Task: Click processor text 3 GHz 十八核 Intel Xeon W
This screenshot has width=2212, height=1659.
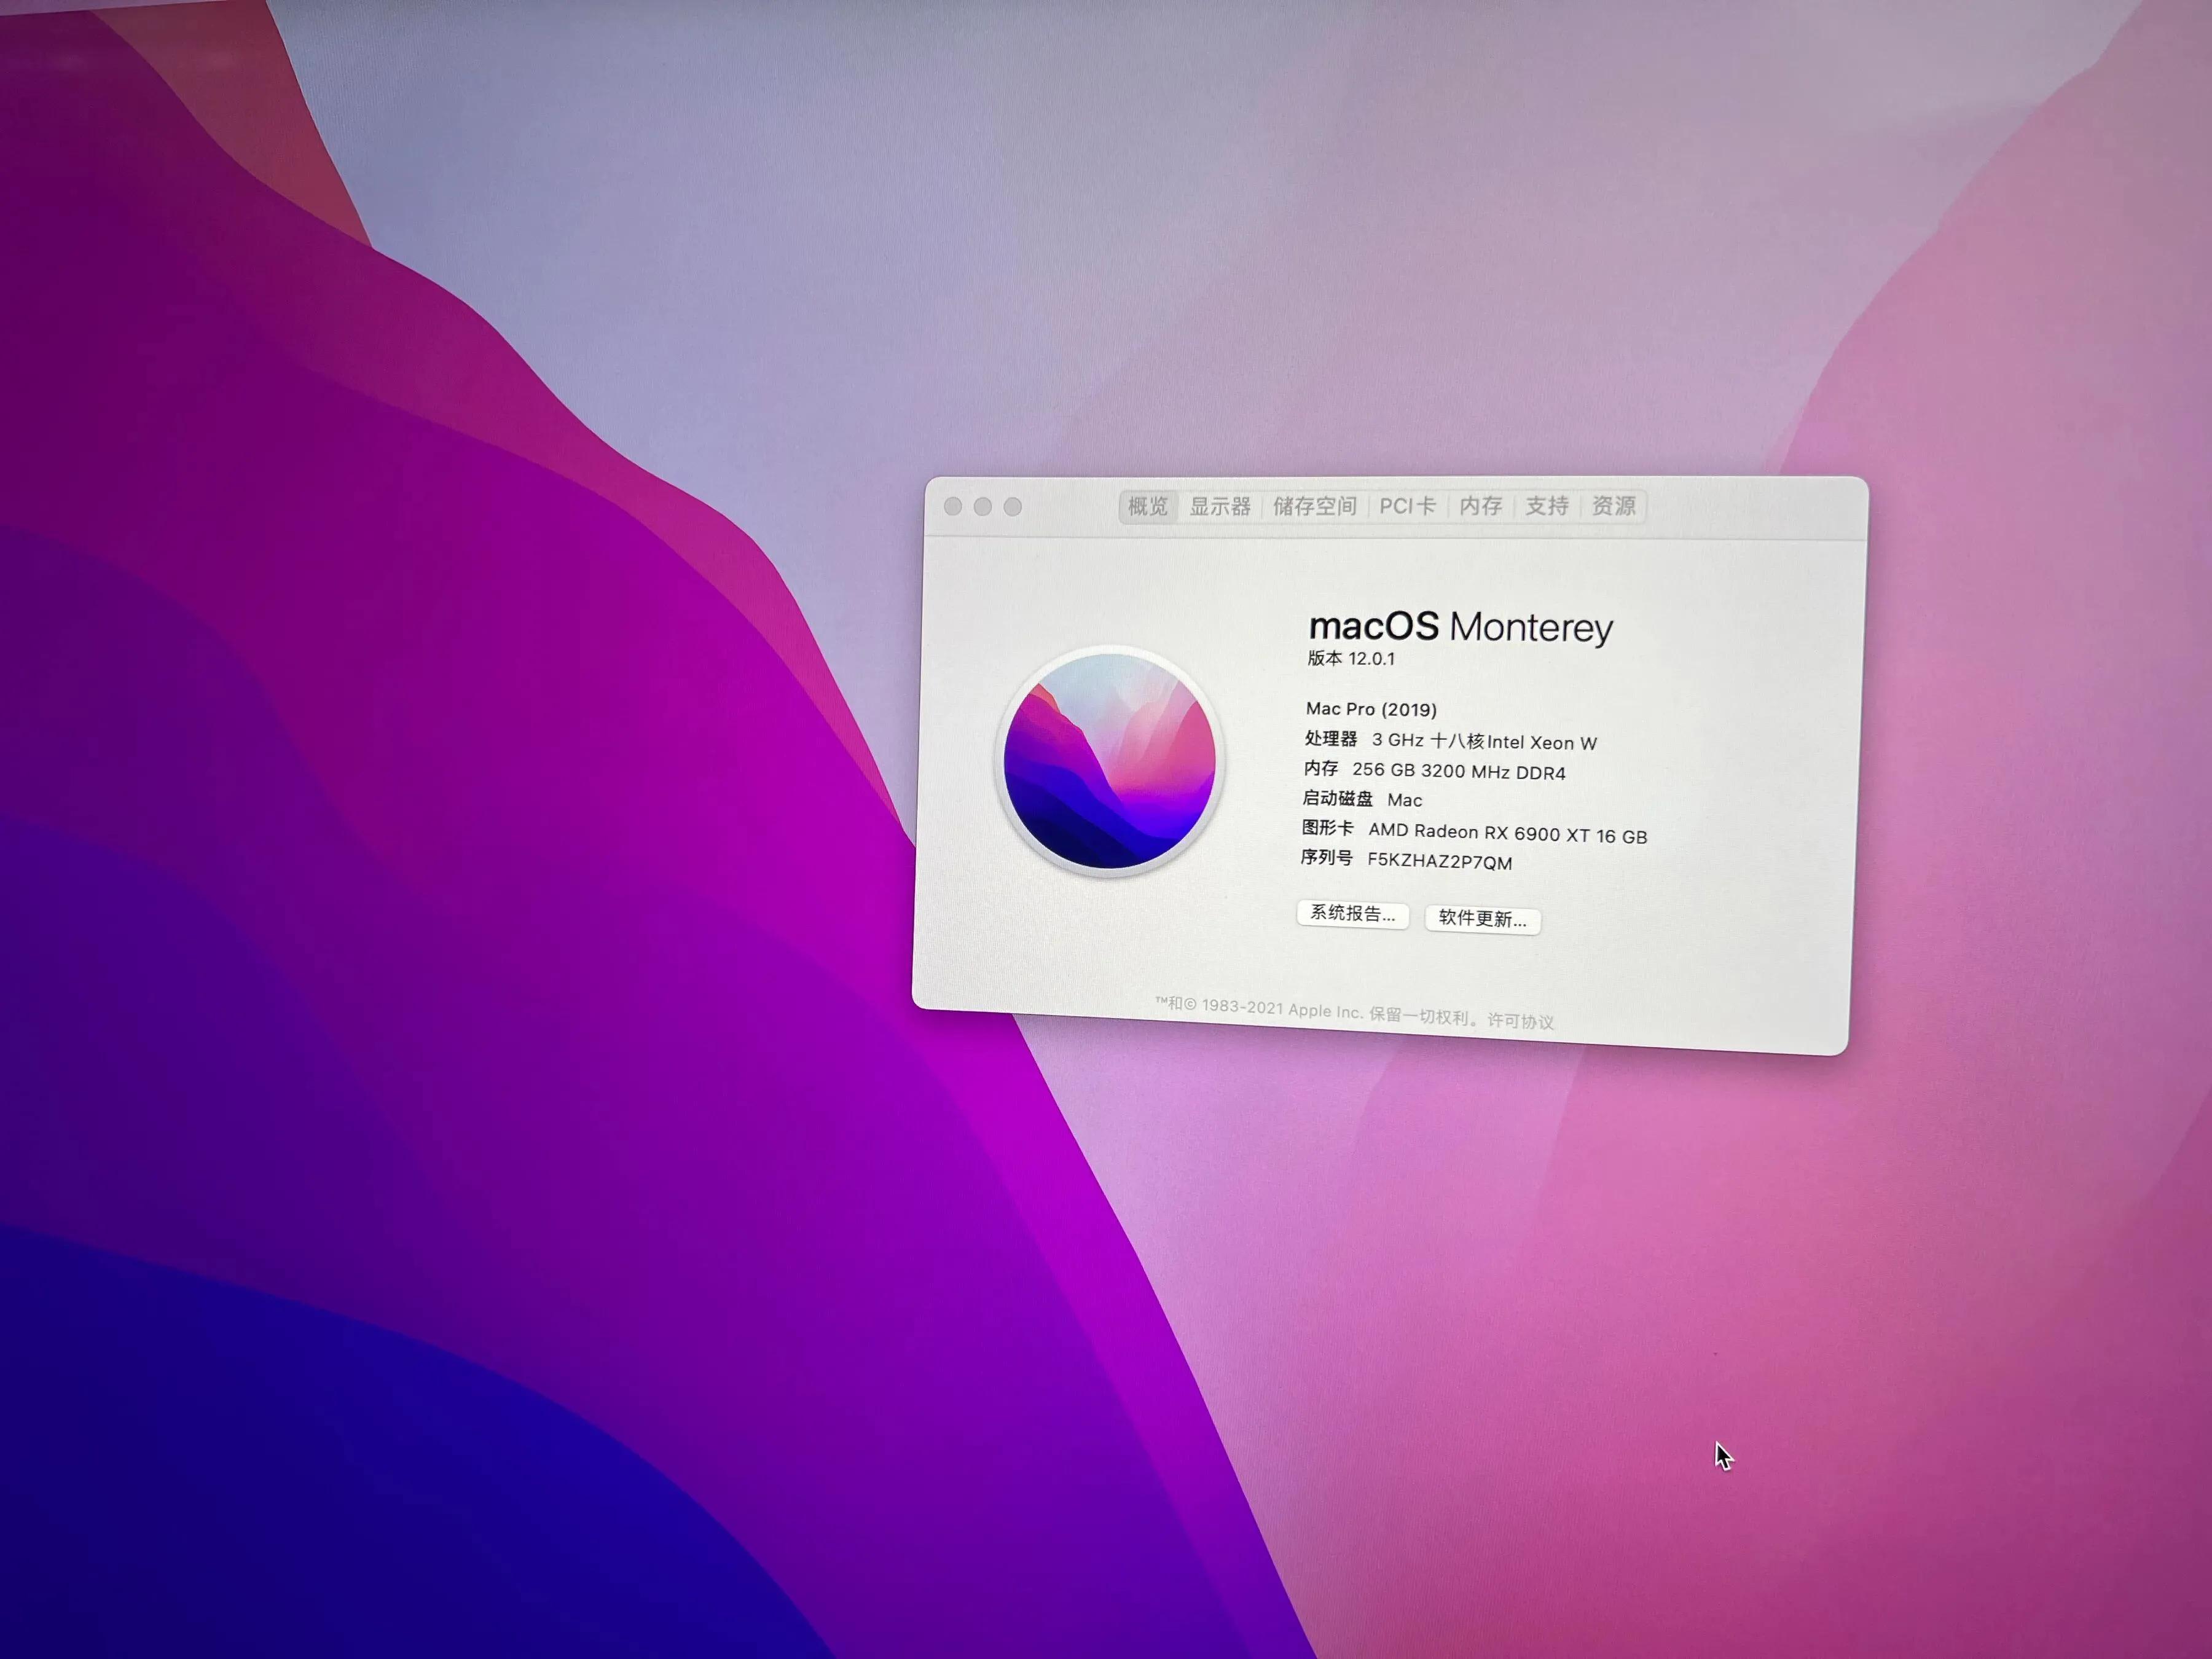Action: 1484,742
